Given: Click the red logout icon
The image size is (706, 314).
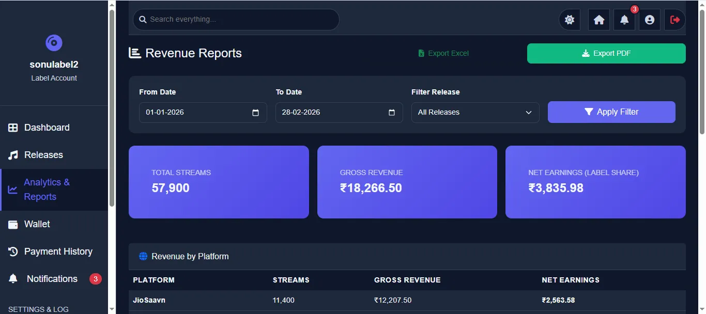Looking at the screenshot, I should [x=675, y=20].
